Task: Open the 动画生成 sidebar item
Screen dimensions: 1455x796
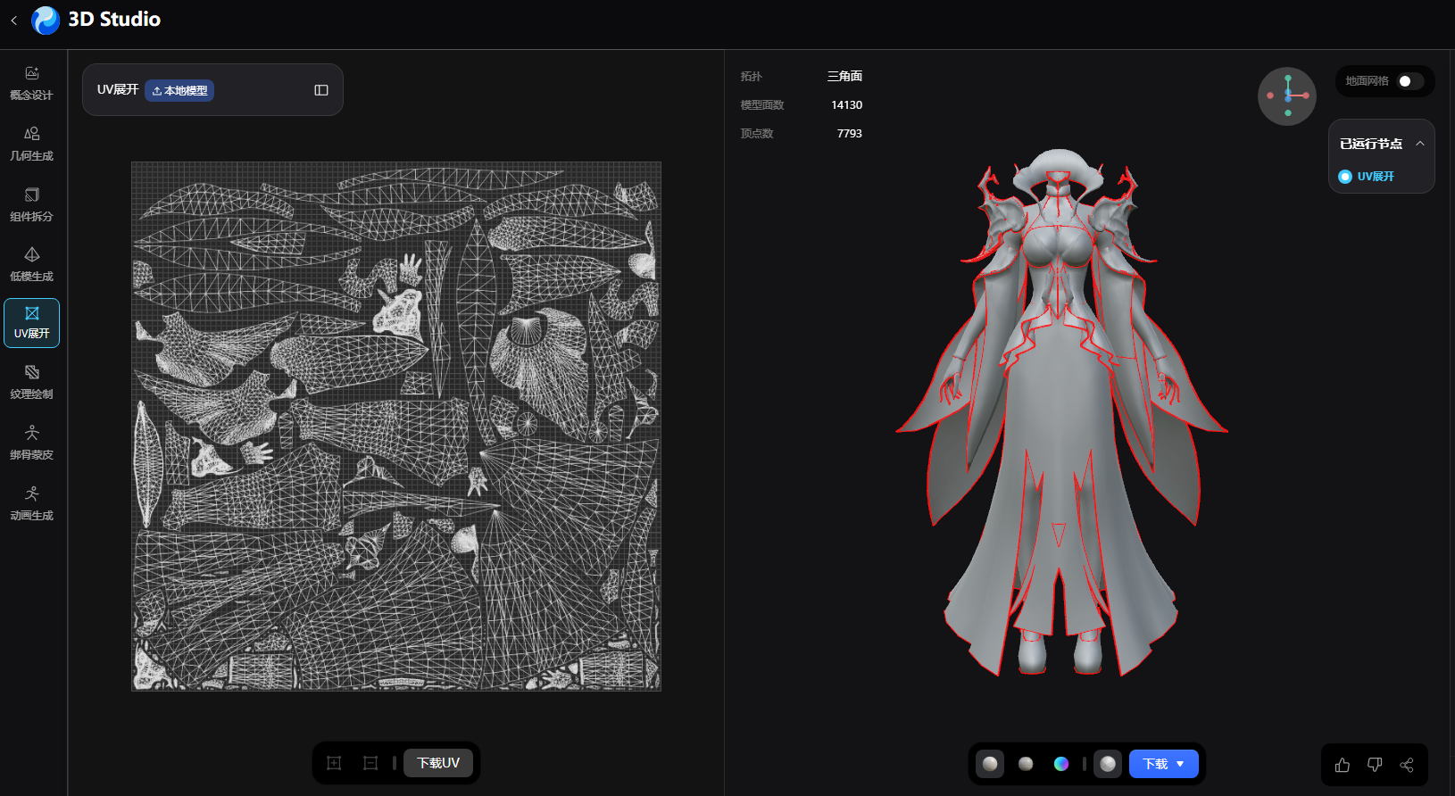Action: click(x=32, y=503)
